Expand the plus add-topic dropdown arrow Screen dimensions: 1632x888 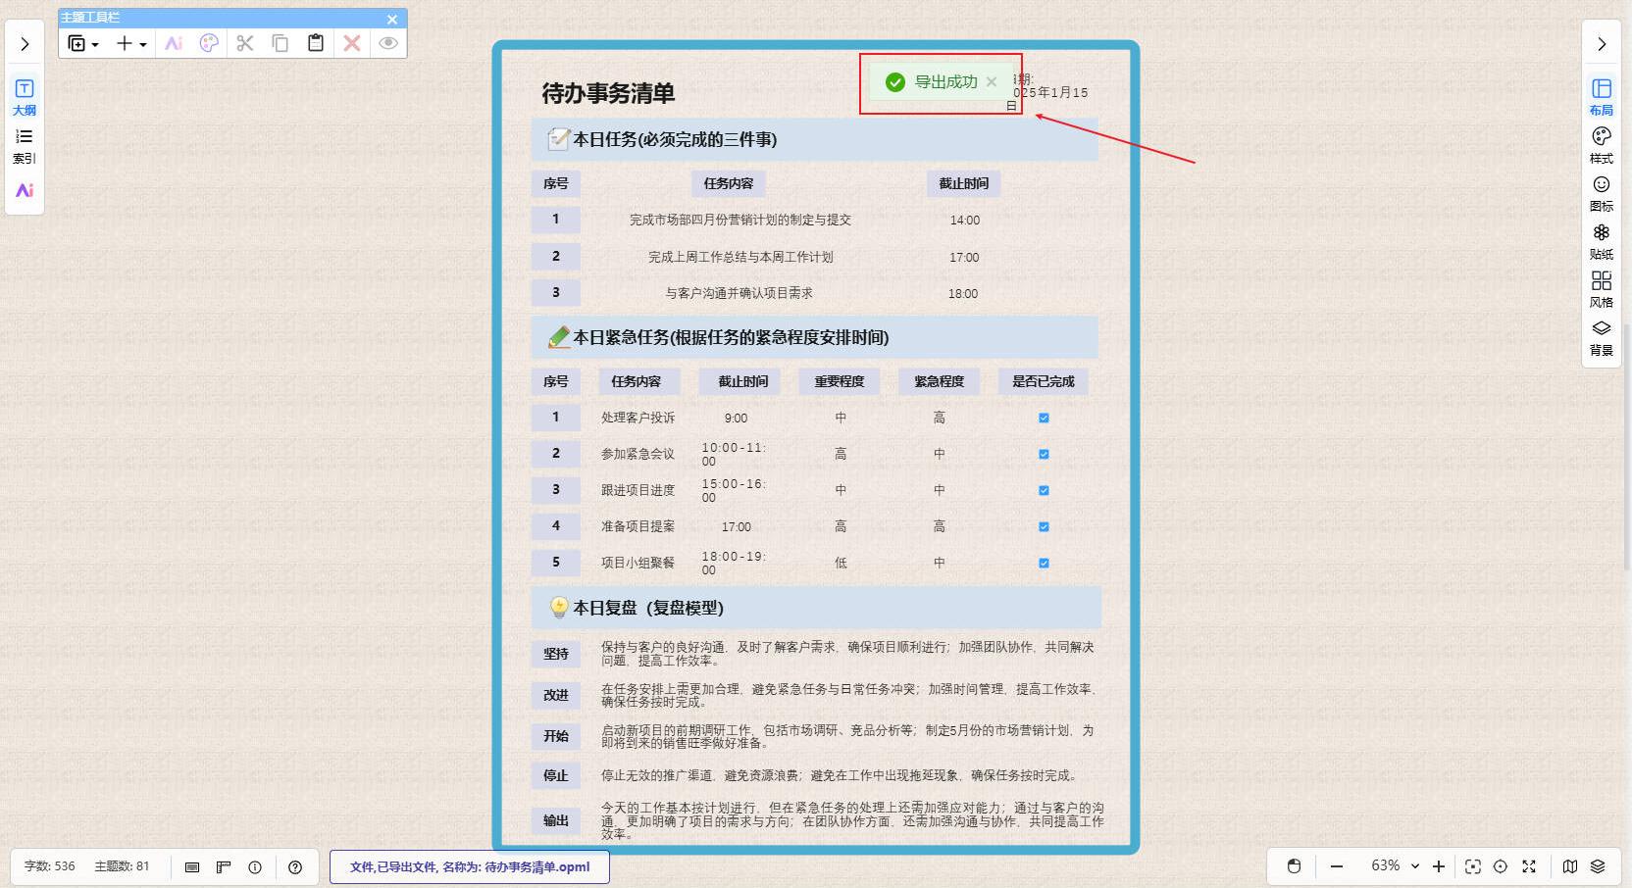click(143, 44)
